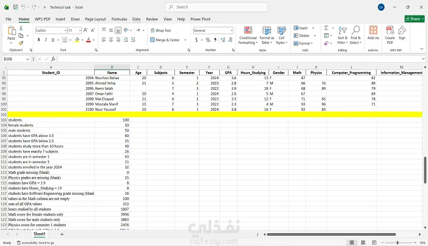Select Align Left for cell text
The height and width of the screenshot is (246, 428).
coord(104,40)
